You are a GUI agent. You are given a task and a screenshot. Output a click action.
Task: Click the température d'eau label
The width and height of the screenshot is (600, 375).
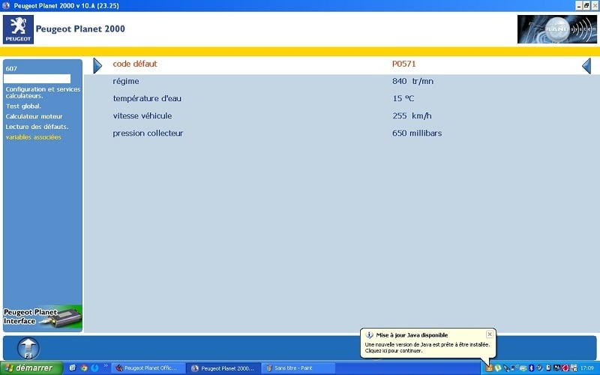[x=147, y=98]
